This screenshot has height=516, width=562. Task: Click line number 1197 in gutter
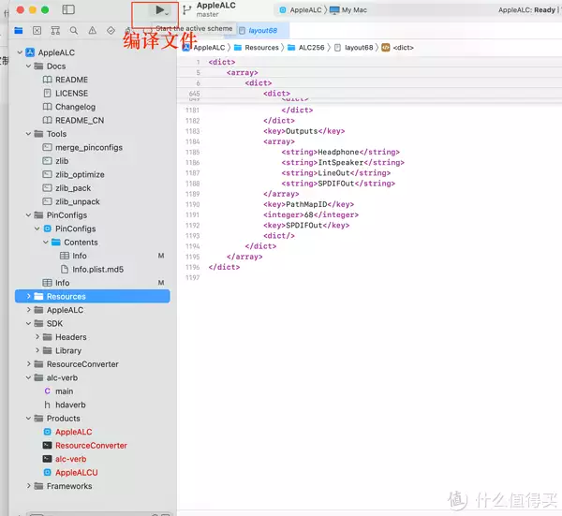click(192, 278)
